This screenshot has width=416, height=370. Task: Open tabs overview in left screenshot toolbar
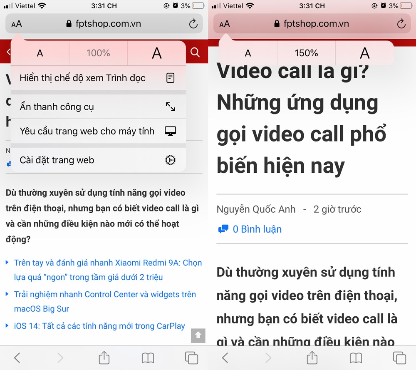(x=191, y=358)
